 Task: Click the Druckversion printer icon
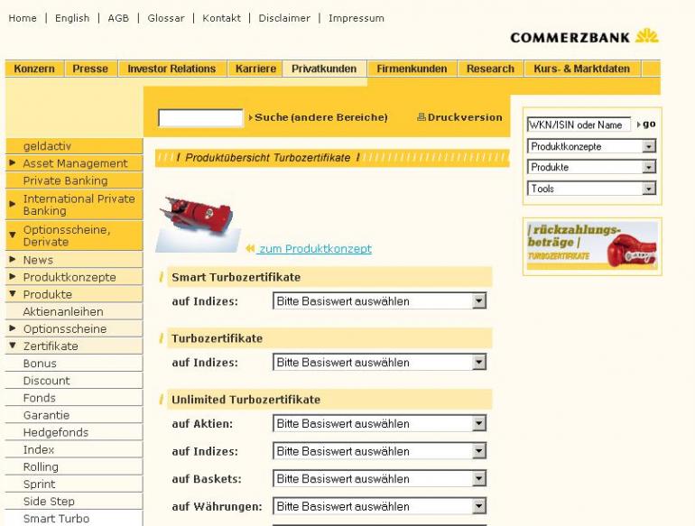pyautogui.click(x=422, y=117)
